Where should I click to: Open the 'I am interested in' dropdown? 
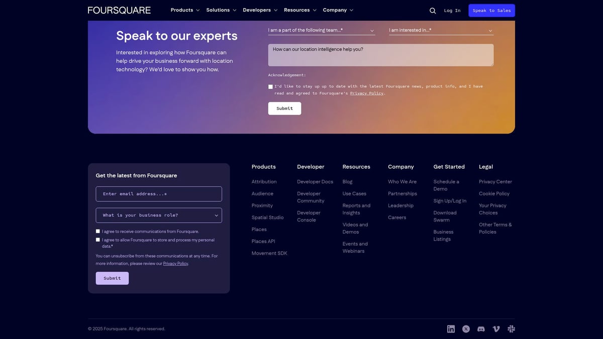pos(441,30)
